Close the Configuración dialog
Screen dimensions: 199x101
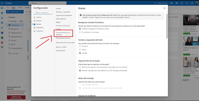(165, 8)
